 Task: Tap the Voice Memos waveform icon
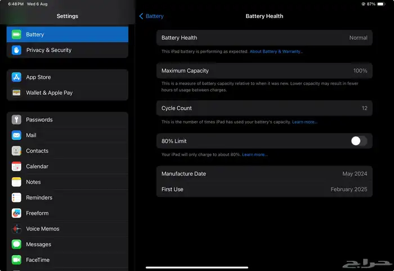click(x=16, y=229)
